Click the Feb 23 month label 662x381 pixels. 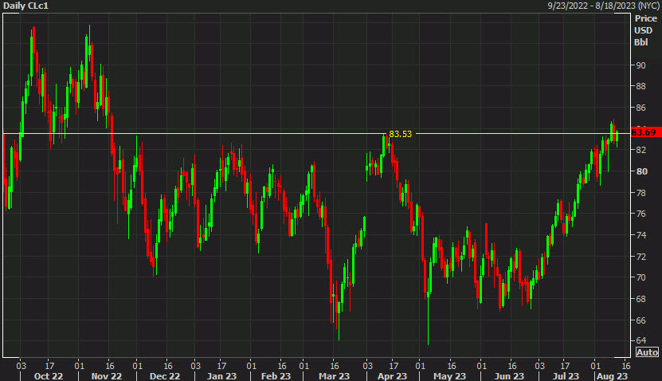pyautogui.click(x=276, y=376)
